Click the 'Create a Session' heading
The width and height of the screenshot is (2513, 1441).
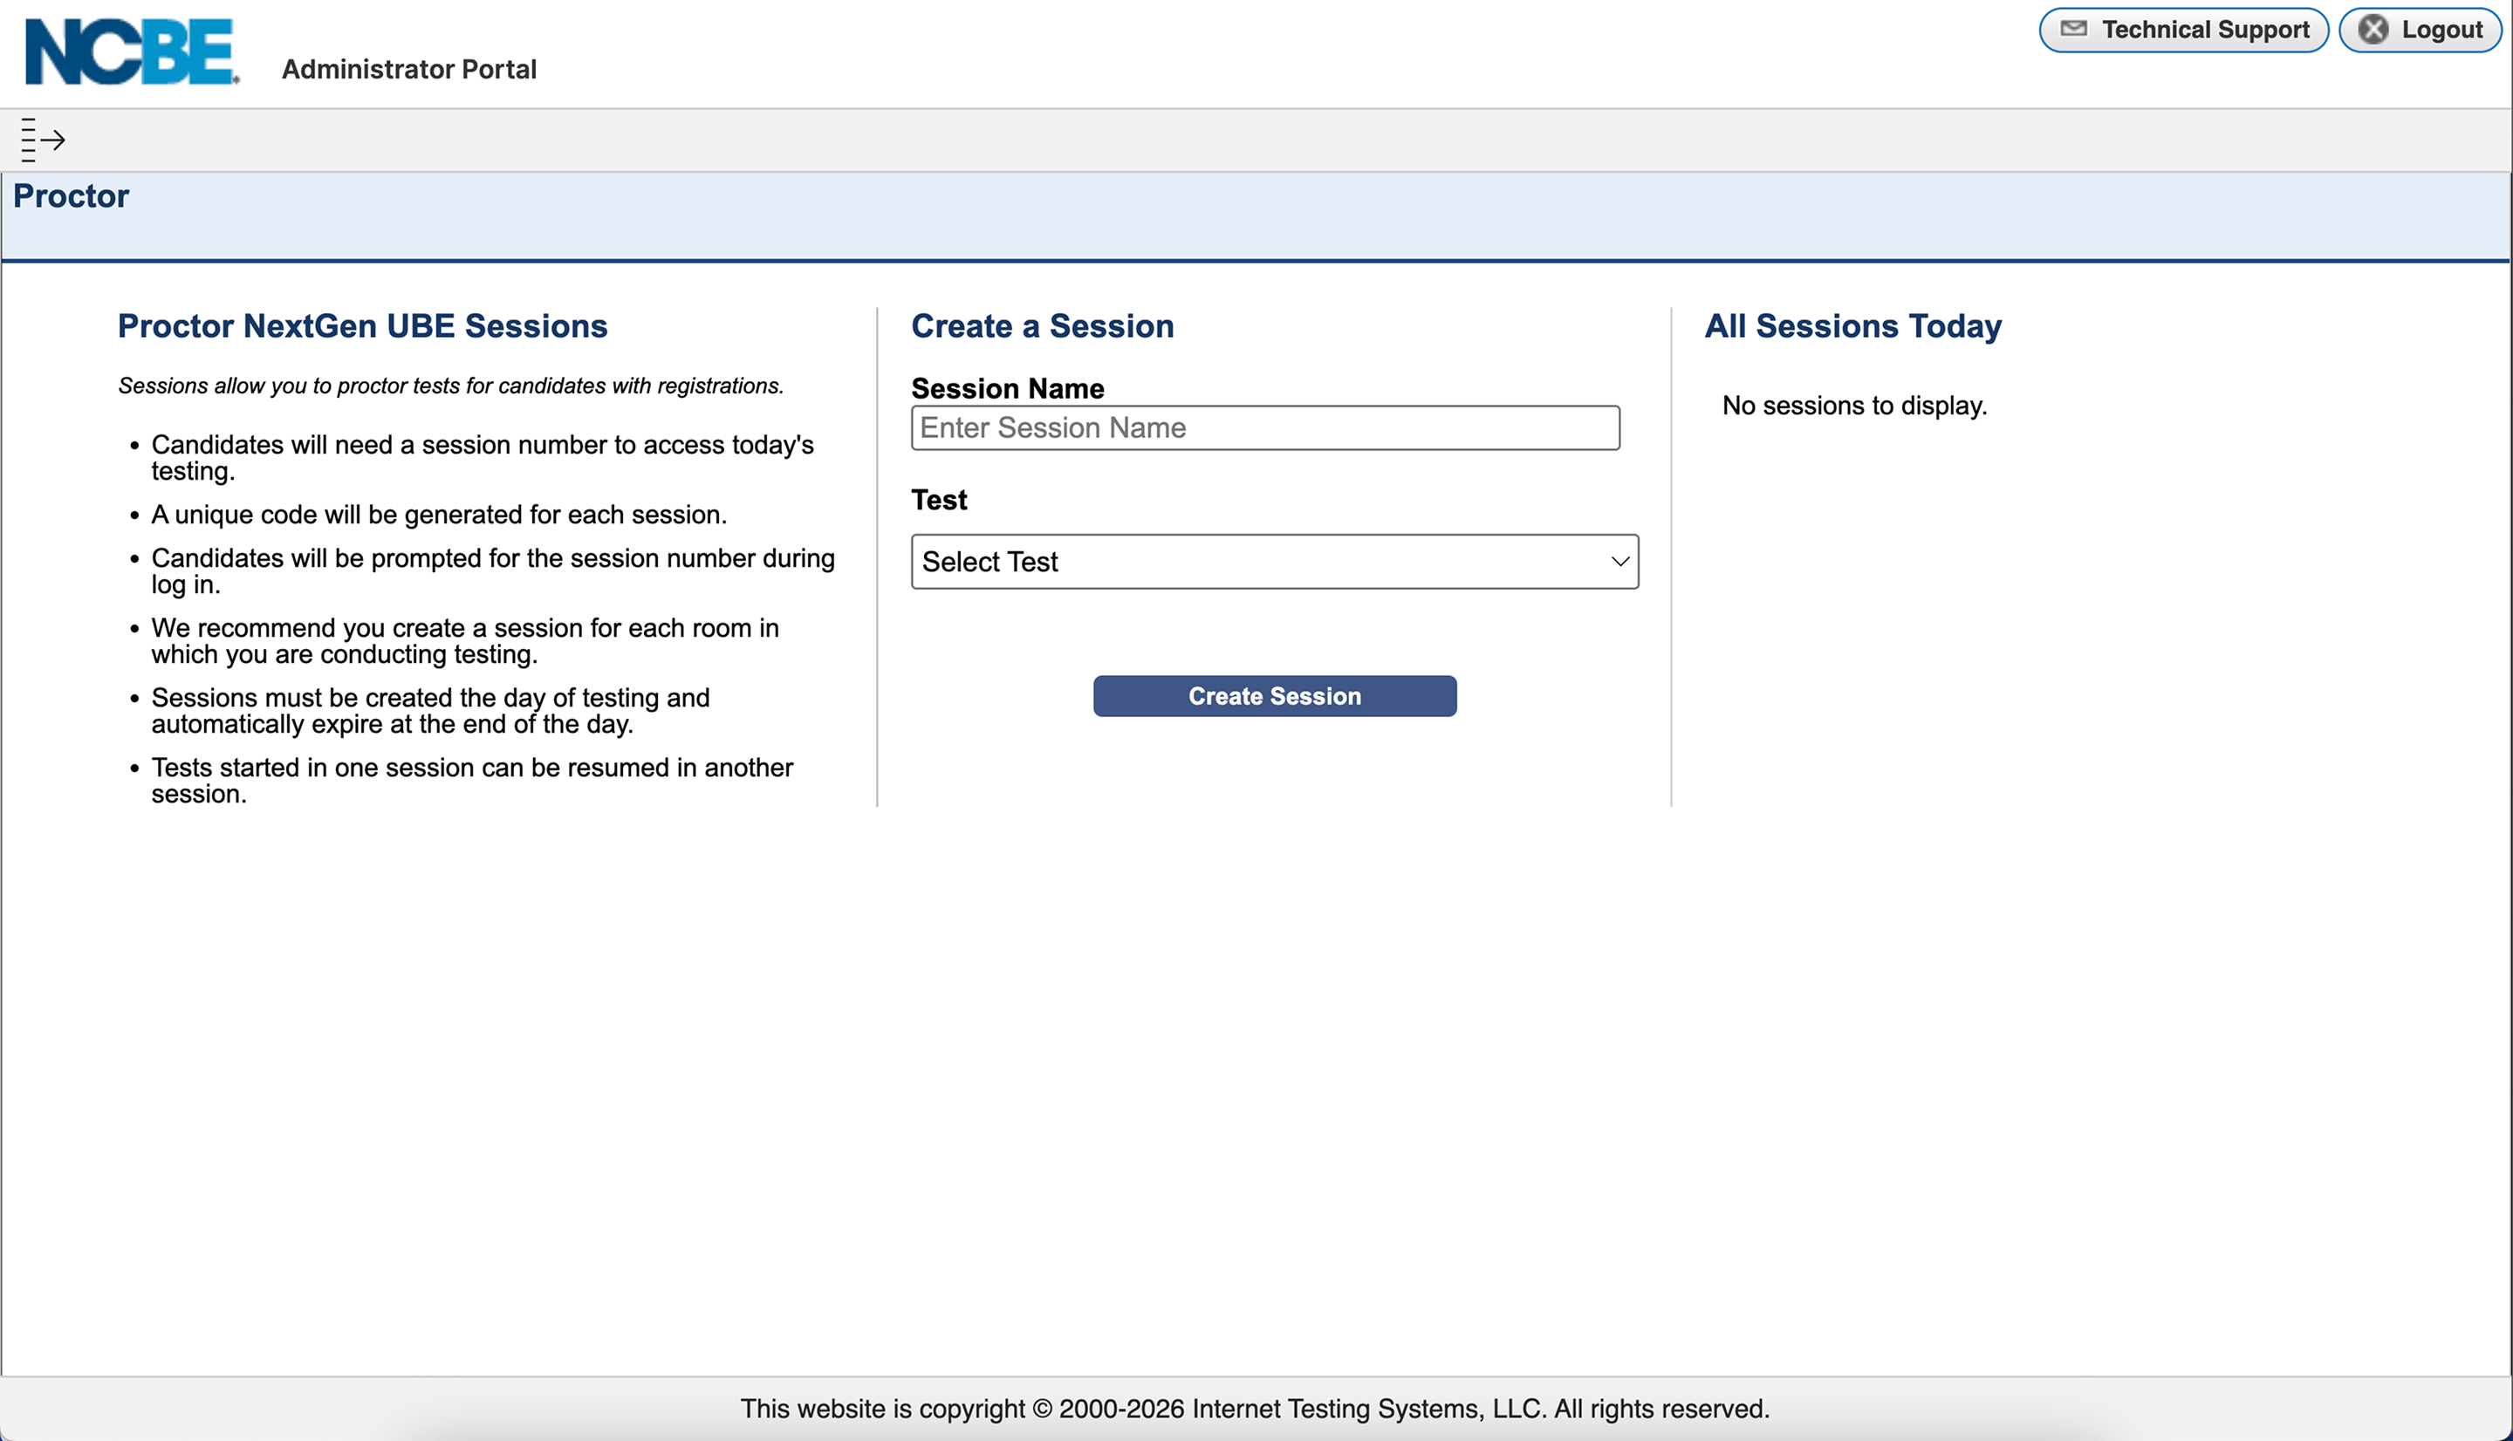[x=1042, y=325]
